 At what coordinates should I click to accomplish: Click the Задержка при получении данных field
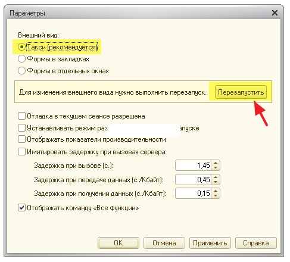click(194, 194)
